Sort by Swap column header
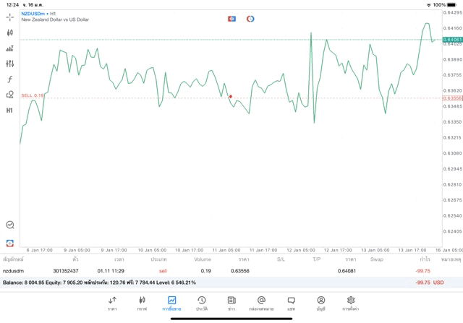 click(377, 259)
